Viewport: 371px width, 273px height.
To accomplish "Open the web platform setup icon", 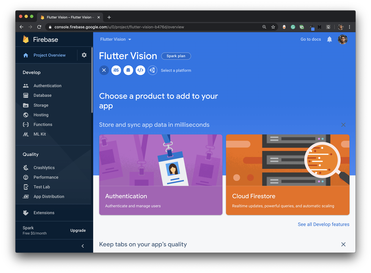I will coord(140,70).
